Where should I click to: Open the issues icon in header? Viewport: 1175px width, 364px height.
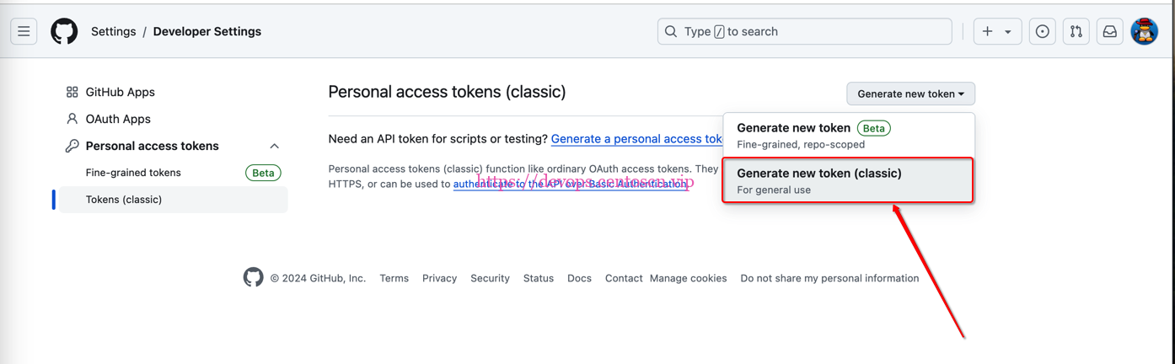1043,32
